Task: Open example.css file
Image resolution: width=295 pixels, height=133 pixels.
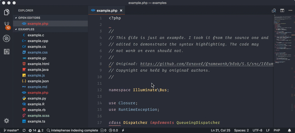Action: [50, 53]
